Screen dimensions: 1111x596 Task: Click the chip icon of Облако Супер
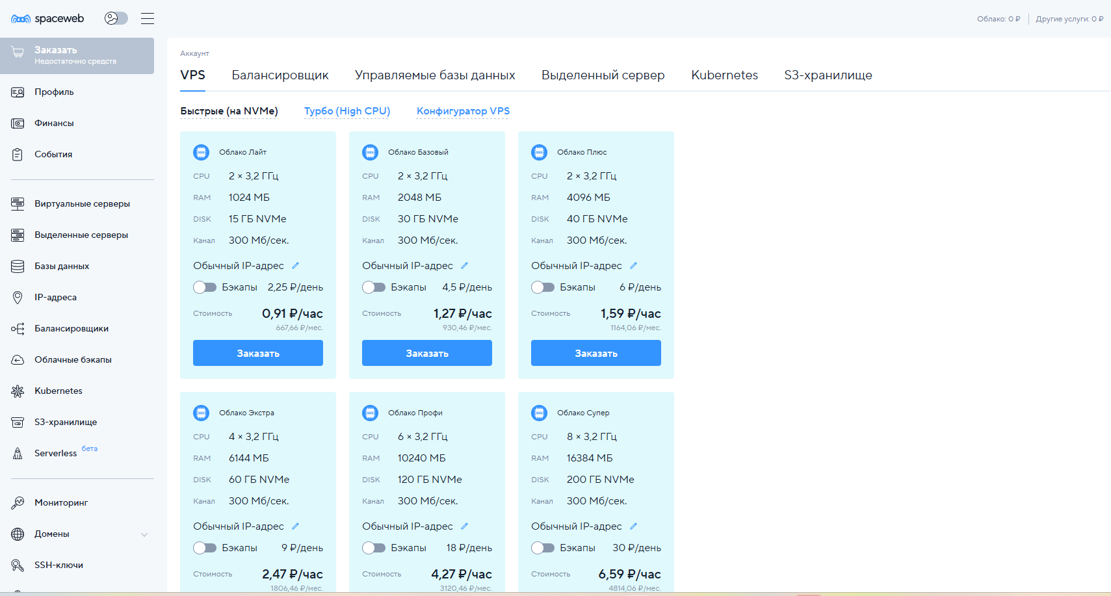point(539,413)
